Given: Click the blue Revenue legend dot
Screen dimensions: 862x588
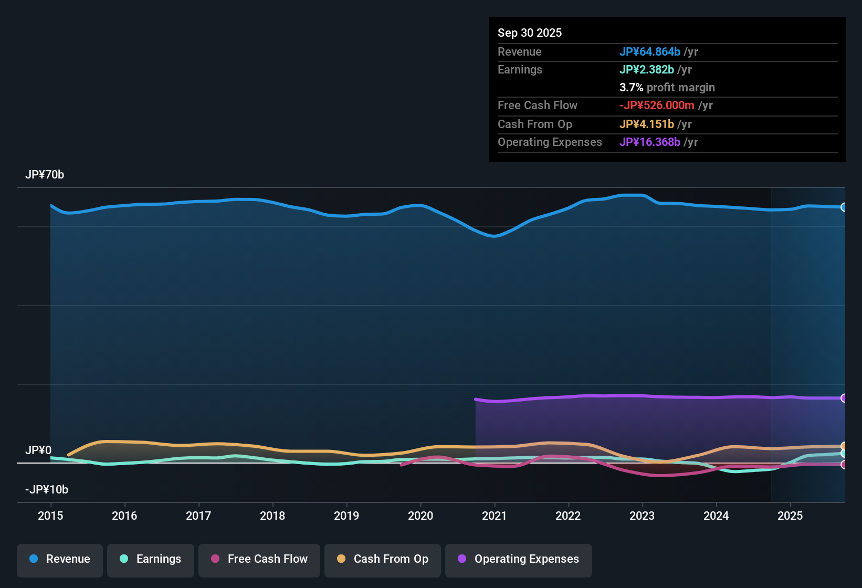Looking at the screenshot, I should (x=33, y=559).
